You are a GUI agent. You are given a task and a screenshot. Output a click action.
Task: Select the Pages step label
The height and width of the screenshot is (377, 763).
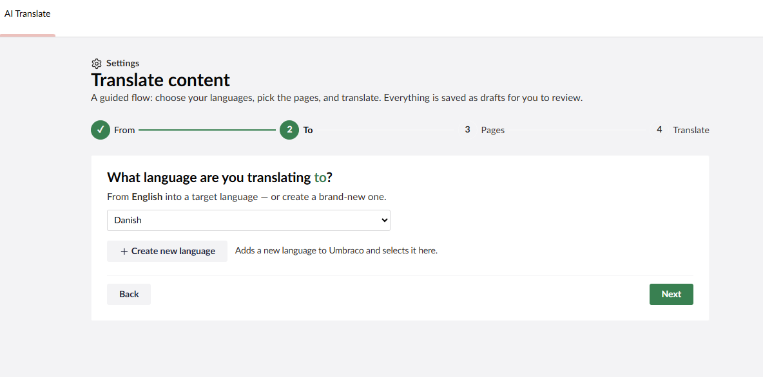pyautogui.click(x=493, y=130)
